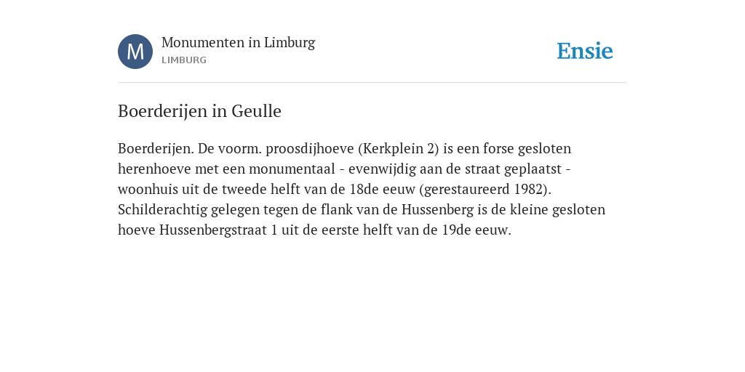Click the heading Boerderijen in Geulle
Image resolution: width=745 pixels, height=372 pixels.
199,111
